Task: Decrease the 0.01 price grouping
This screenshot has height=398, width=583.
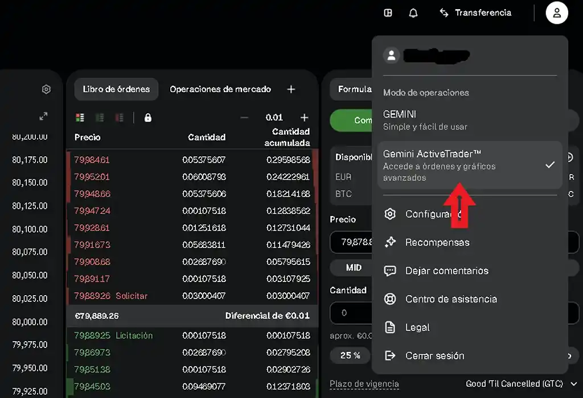Action: click(x=244, y=118)
